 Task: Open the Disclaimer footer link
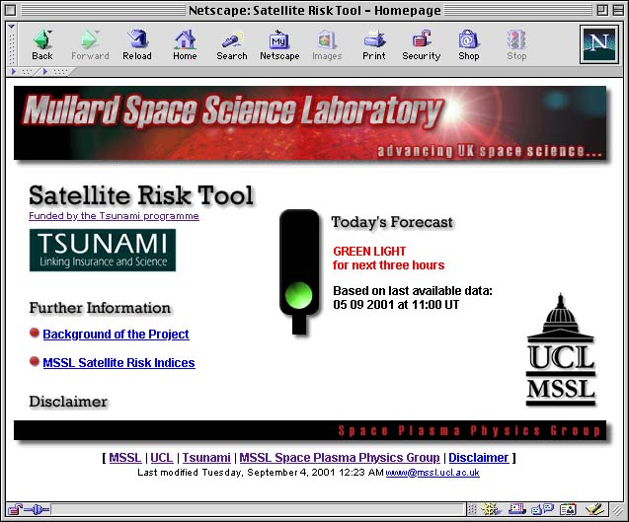click(479, 458)
